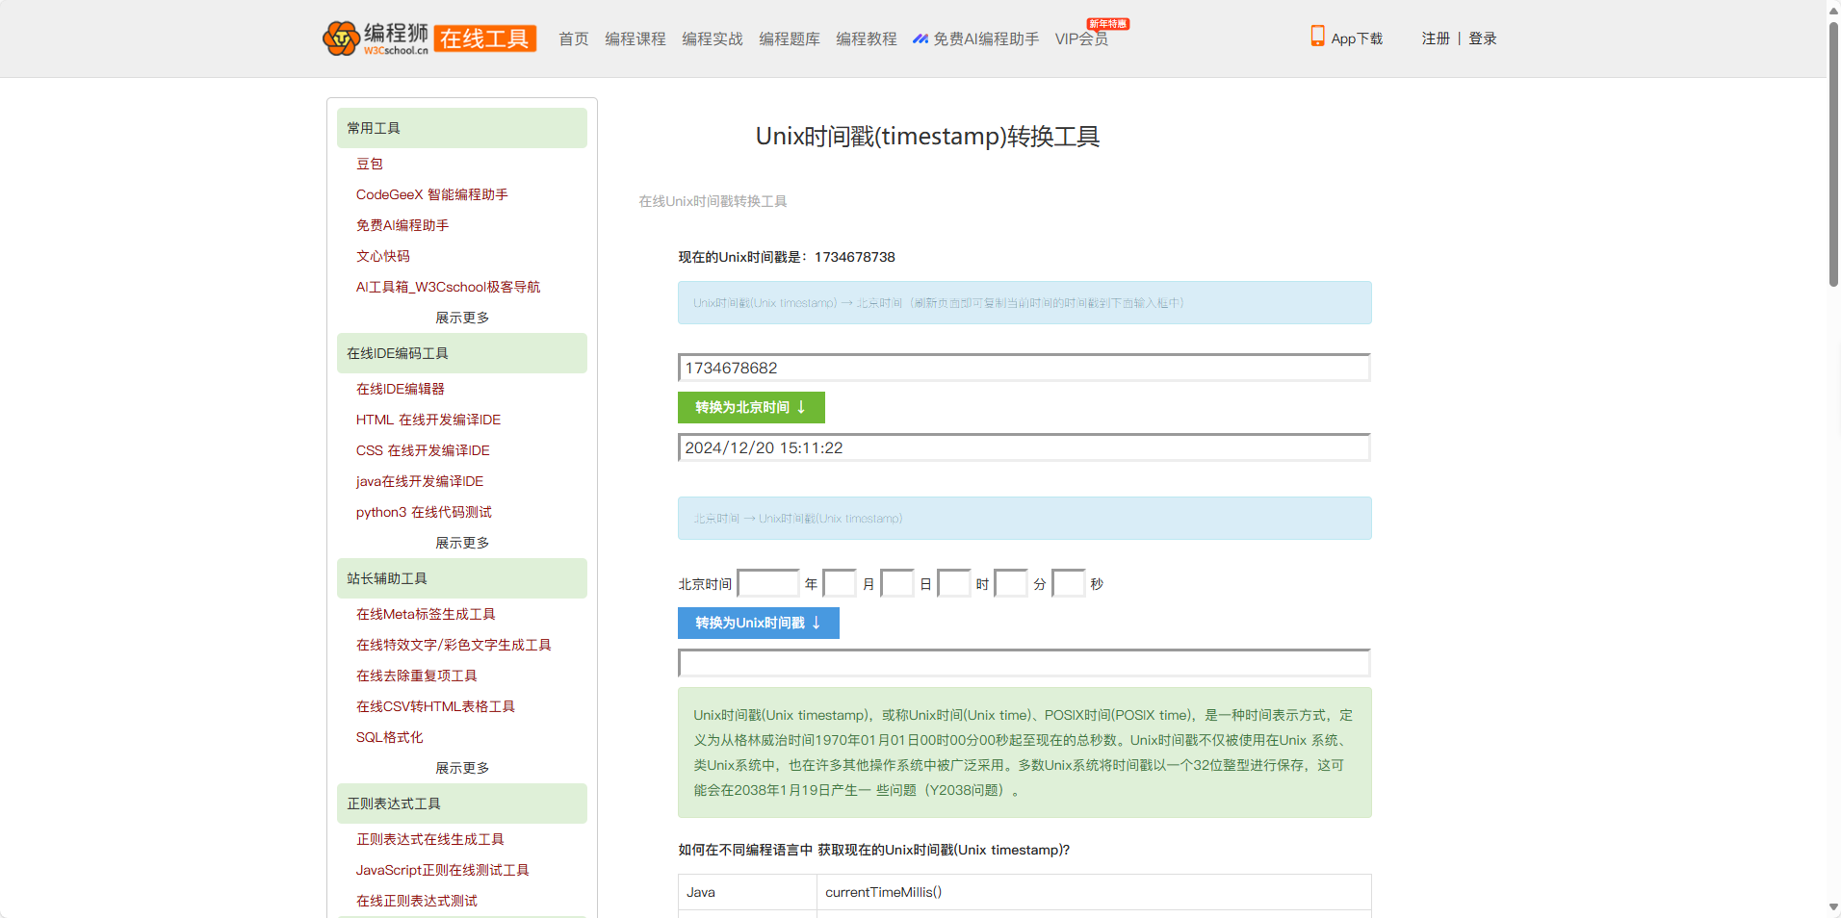Focus the 分 minute input box
Image resolution: width=1841 pixels, height=918 pixels.
(1011, 583)
